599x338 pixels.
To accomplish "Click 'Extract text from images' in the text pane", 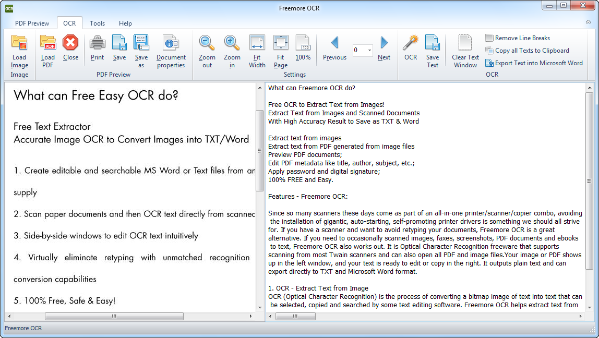I will click(305, 138).
